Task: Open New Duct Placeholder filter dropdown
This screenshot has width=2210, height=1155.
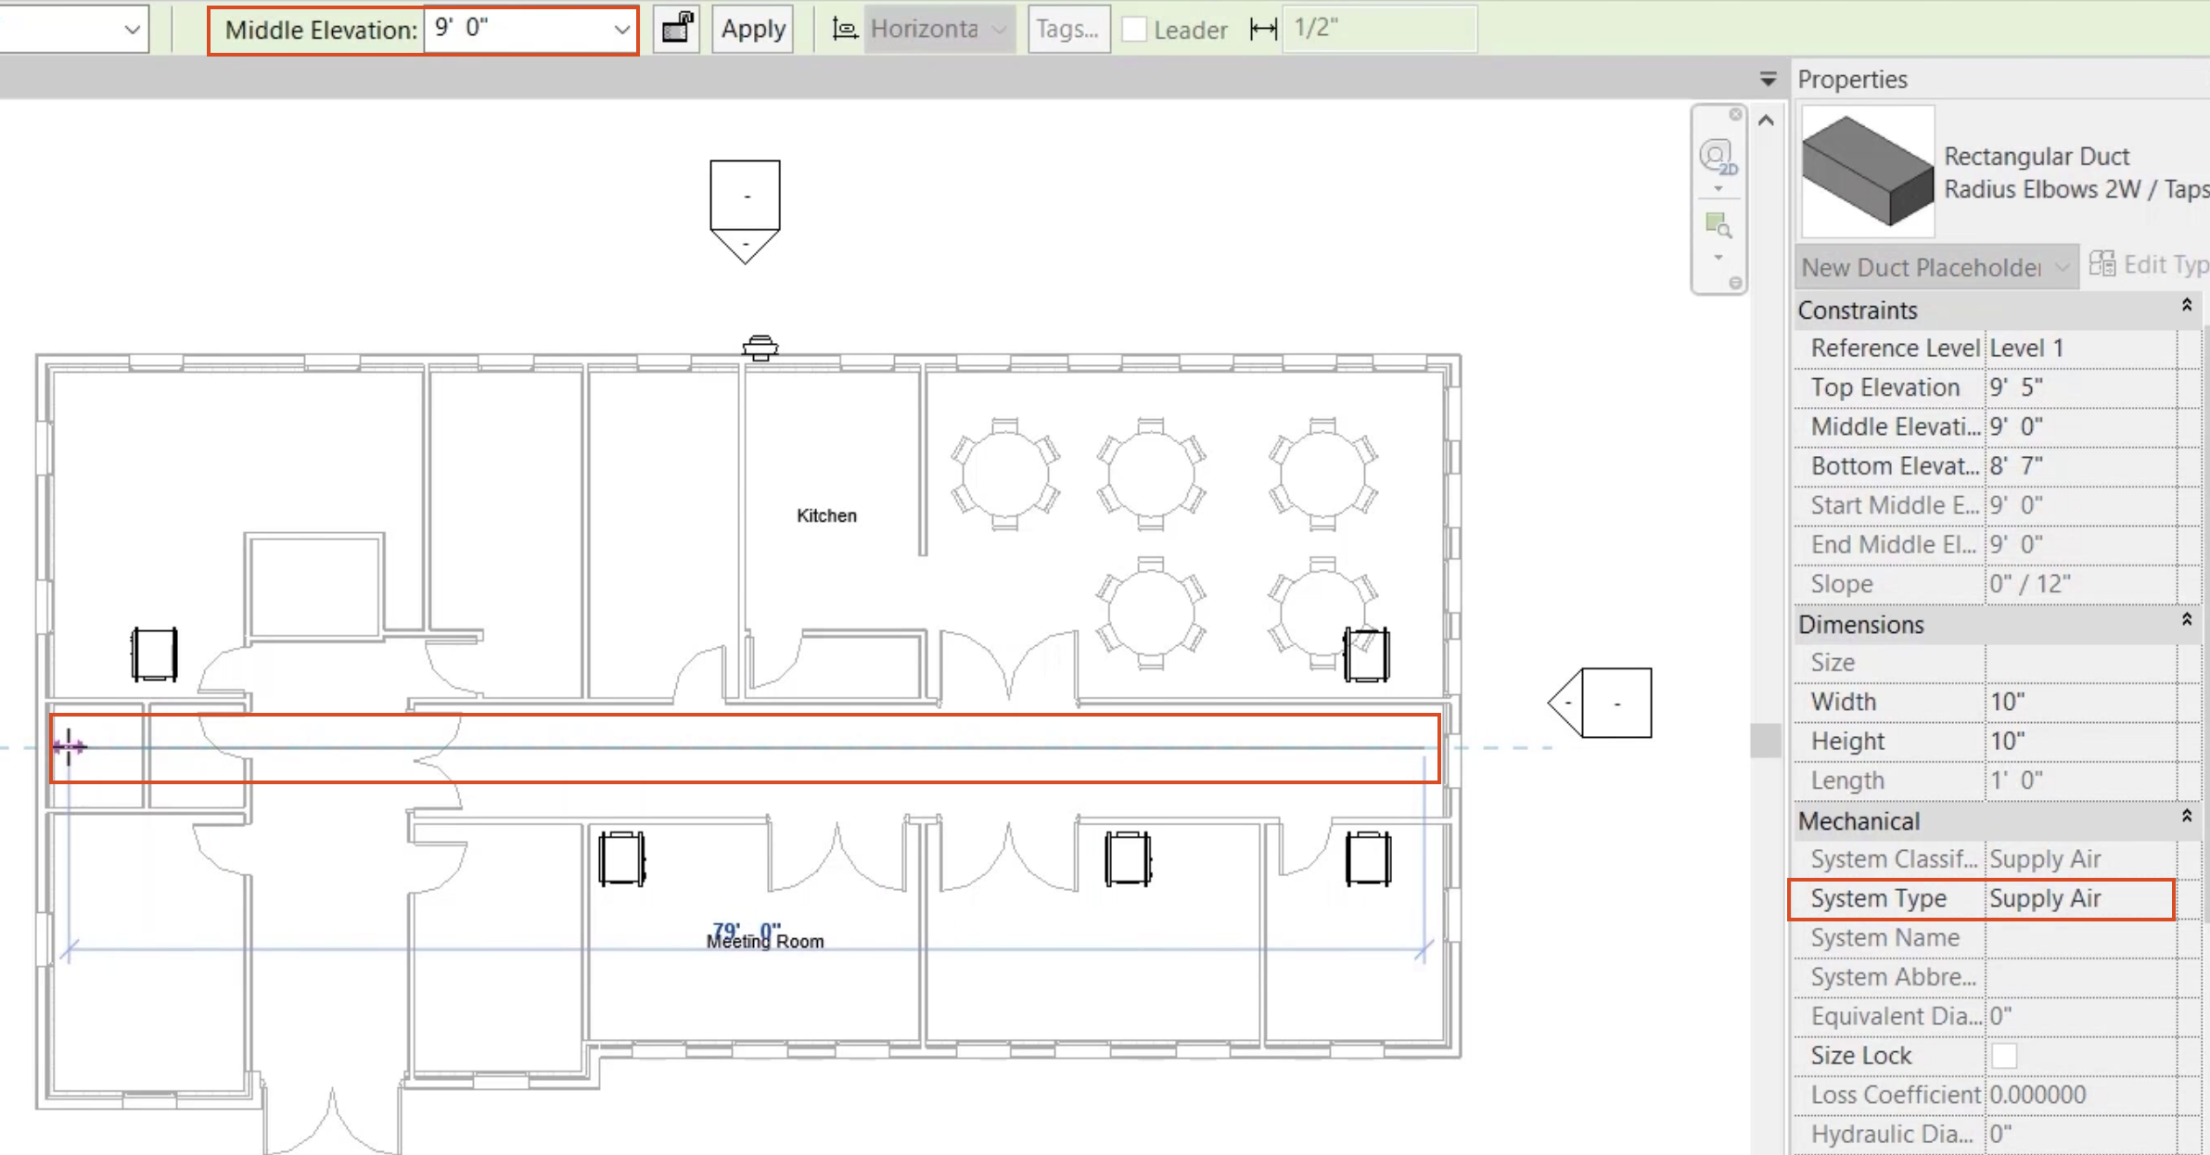Action: click(x=2062, y=268)
